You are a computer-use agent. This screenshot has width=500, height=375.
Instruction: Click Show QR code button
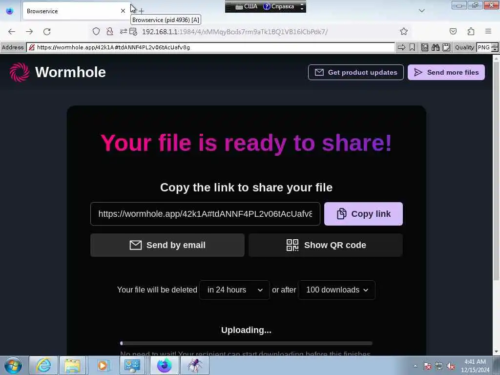326,245
